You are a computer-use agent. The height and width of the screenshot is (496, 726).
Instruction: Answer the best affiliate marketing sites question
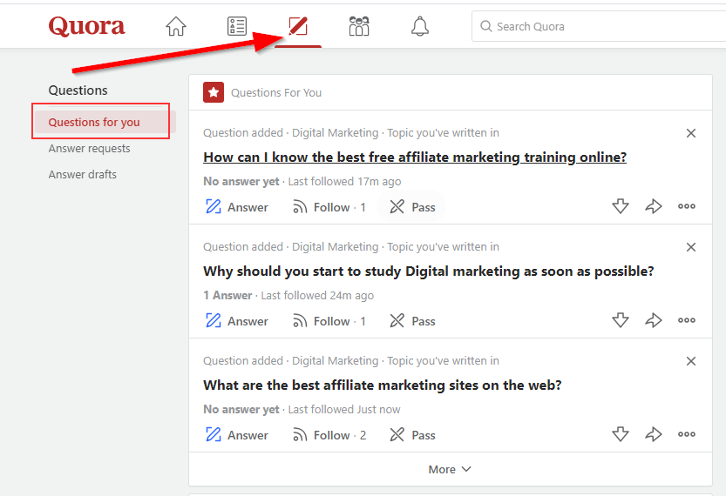pyautogui.click(x=236, y=435)
